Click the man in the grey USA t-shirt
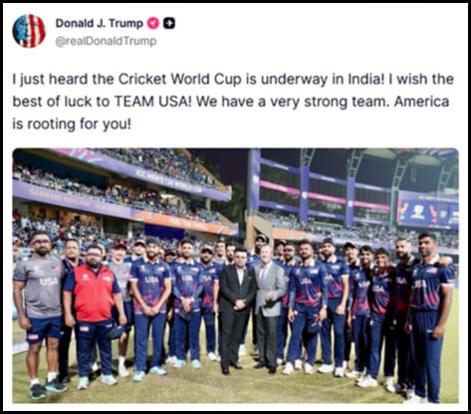Viewport: 471px width, 414px height. (x=39, y=313)
